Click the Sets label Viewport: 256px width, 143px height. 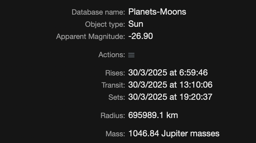pos(116,97)
